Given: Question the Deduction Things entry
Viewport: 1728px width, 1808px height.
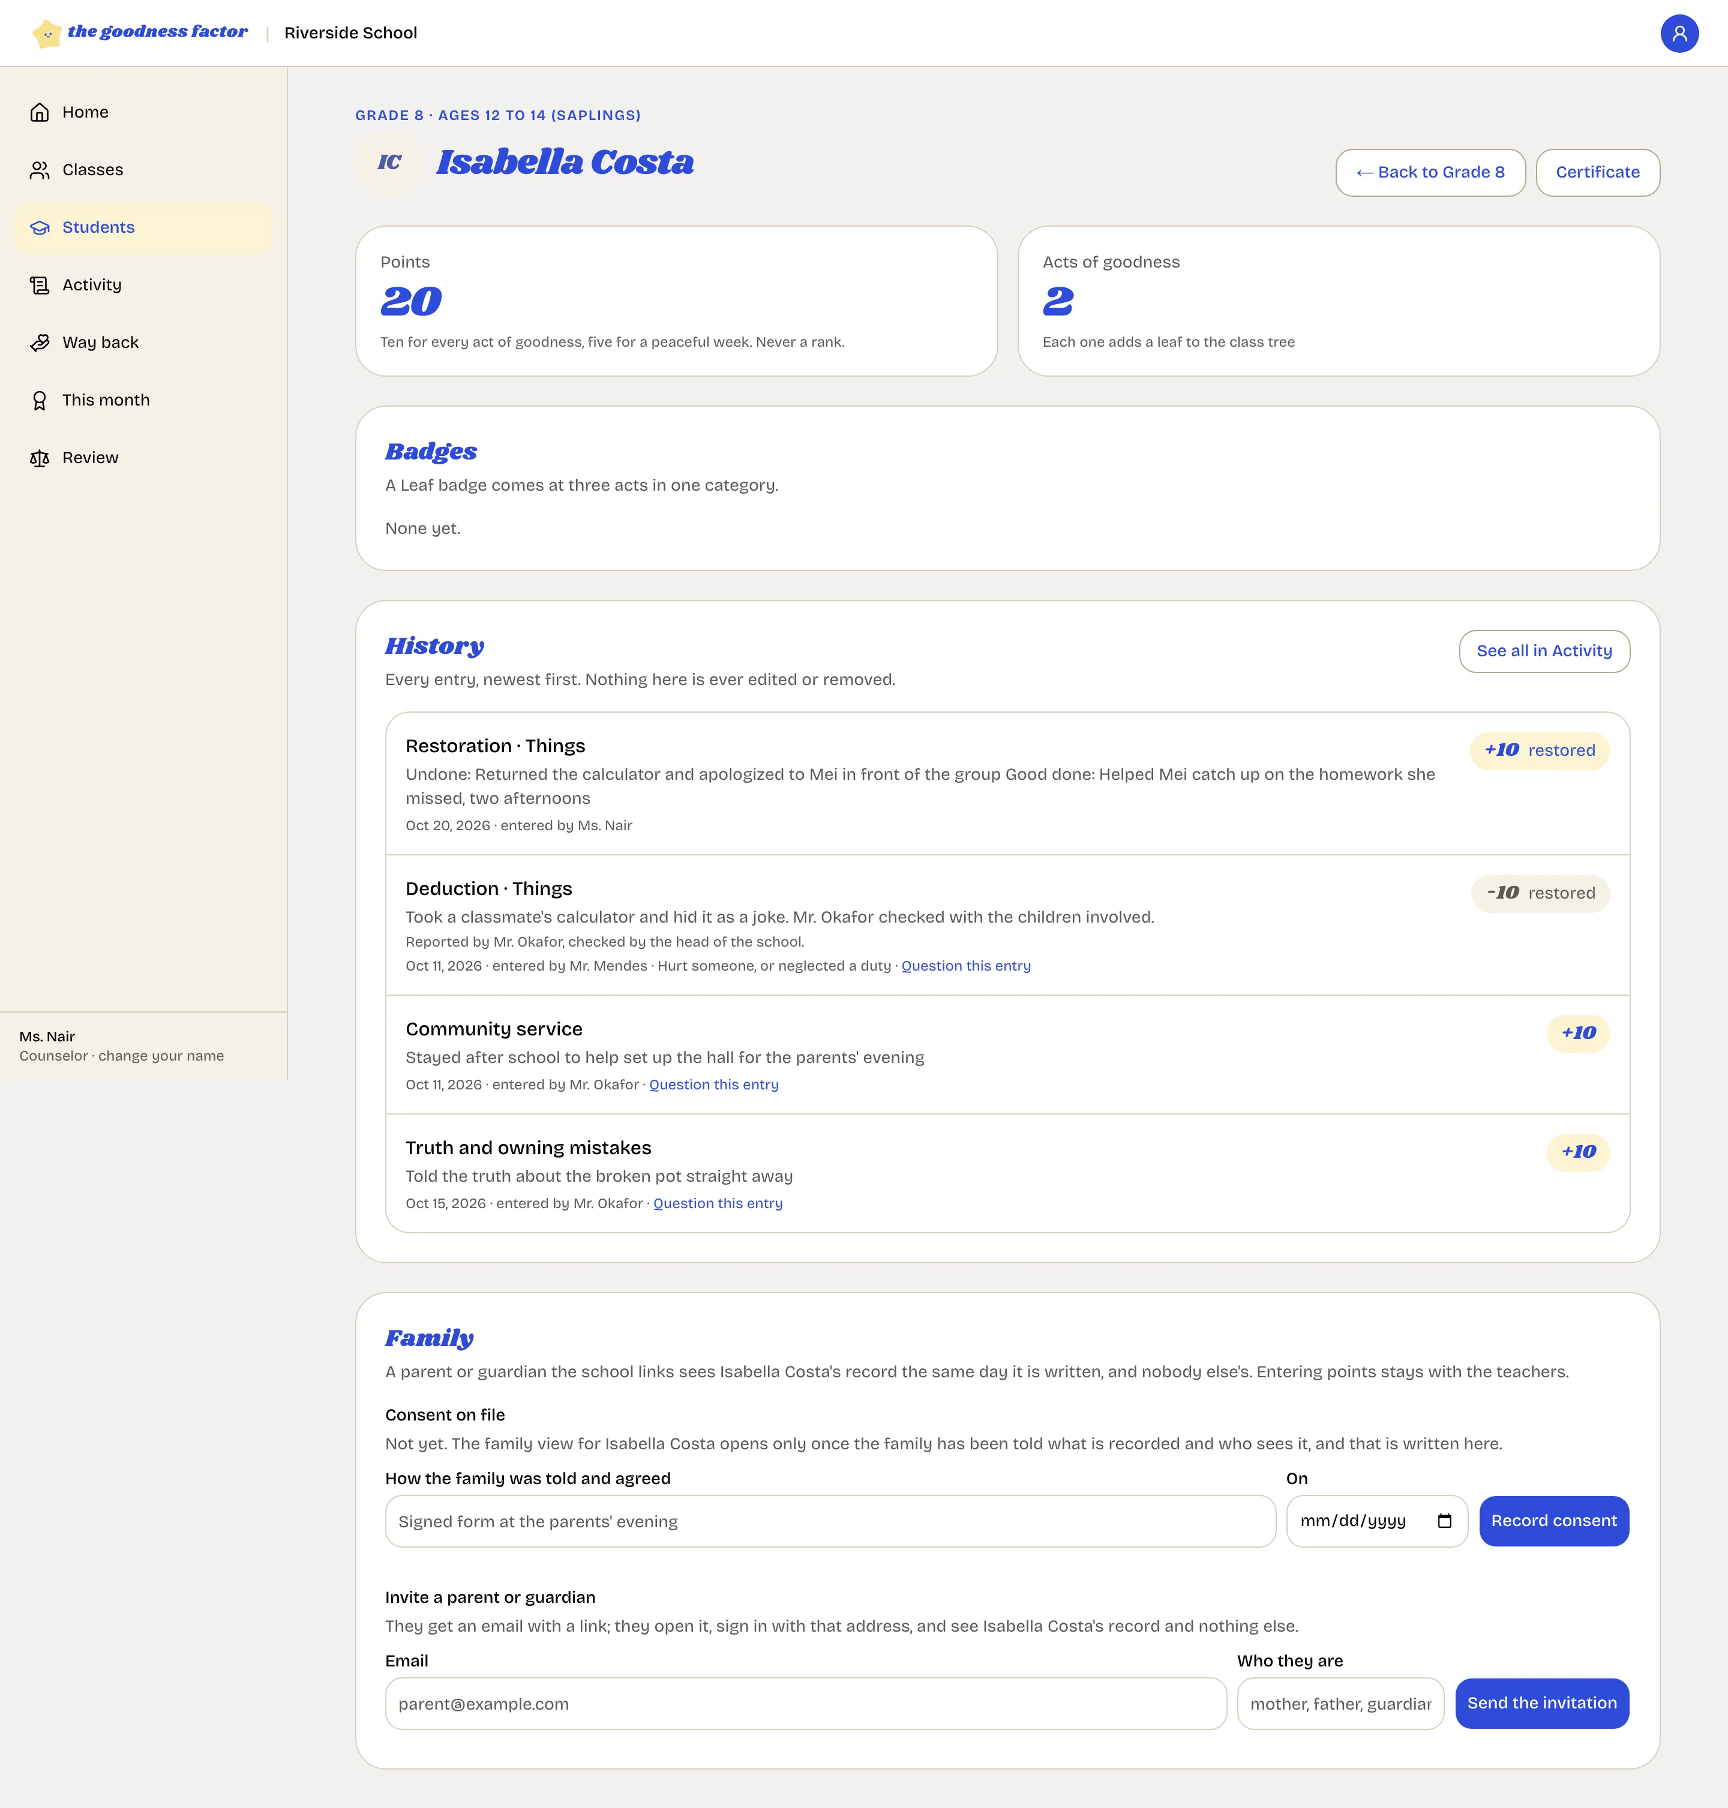Looking at the screenshot, I should 965,966.
